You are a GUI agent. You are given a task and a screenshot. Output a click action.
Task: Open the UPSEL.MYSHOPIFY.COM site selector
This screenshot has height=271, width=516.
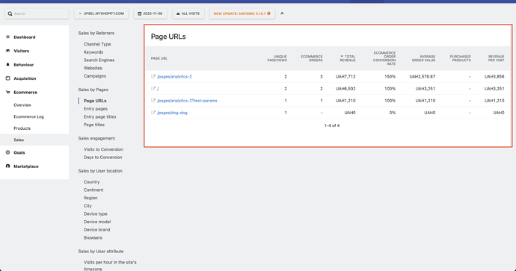102,13
